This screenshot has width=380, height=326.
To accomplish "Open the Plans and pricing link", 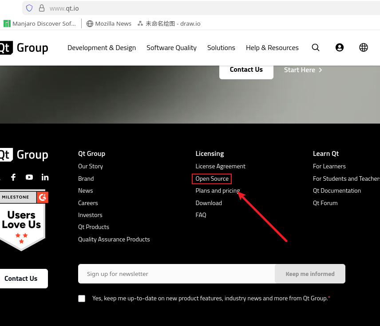I will (218, 191).
